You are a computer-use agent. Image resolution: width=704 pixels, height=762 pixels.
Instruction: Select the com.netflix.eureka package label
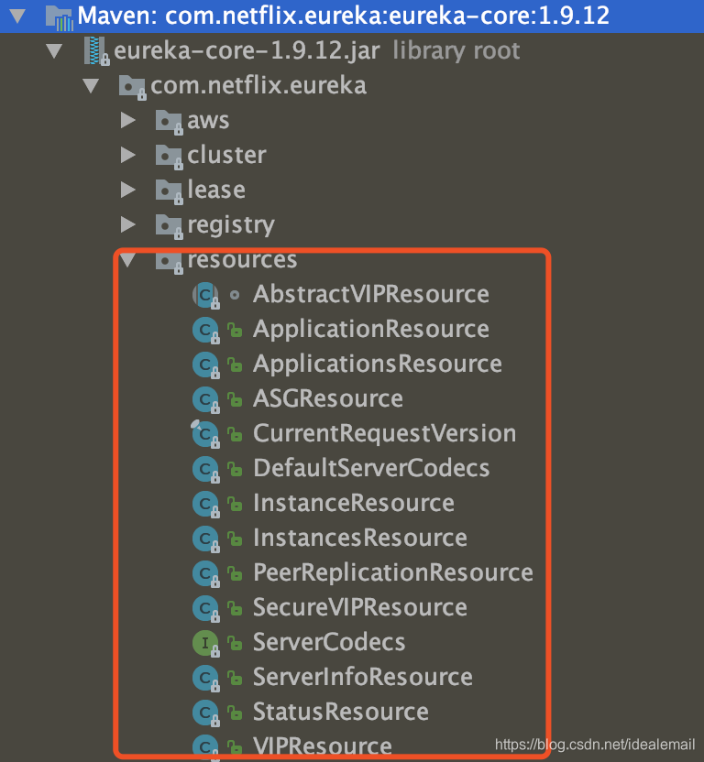[x=258, y=86]
